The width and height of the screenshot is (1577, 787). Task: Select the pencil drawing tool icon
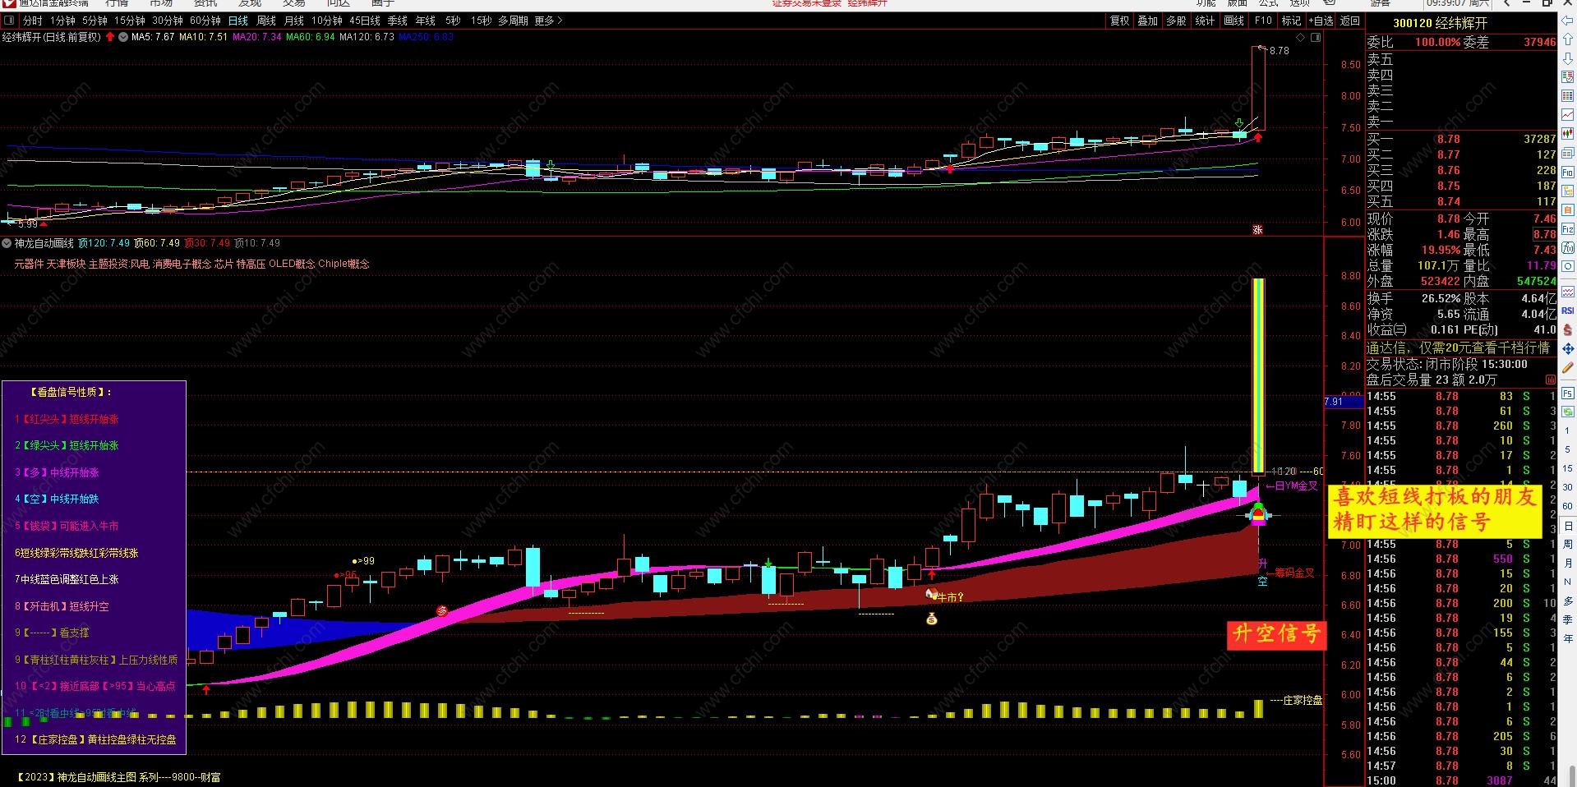click(x=1568, y=367)
